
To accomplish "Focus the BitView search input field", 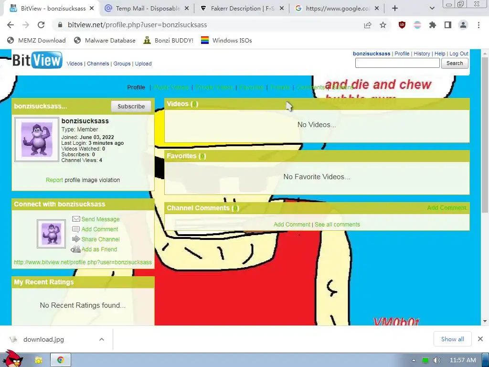I will [397, 63].
